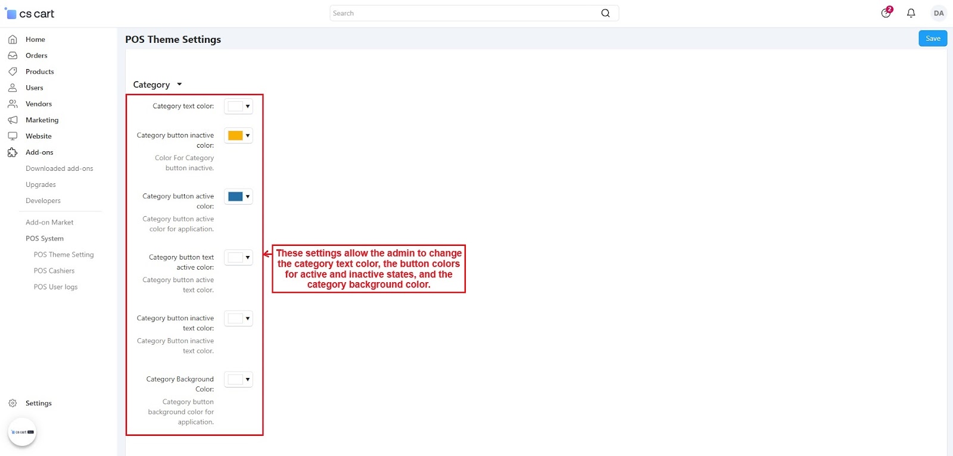Open POS Theme Setting menu item
The image size is (953, 456).
64,255
